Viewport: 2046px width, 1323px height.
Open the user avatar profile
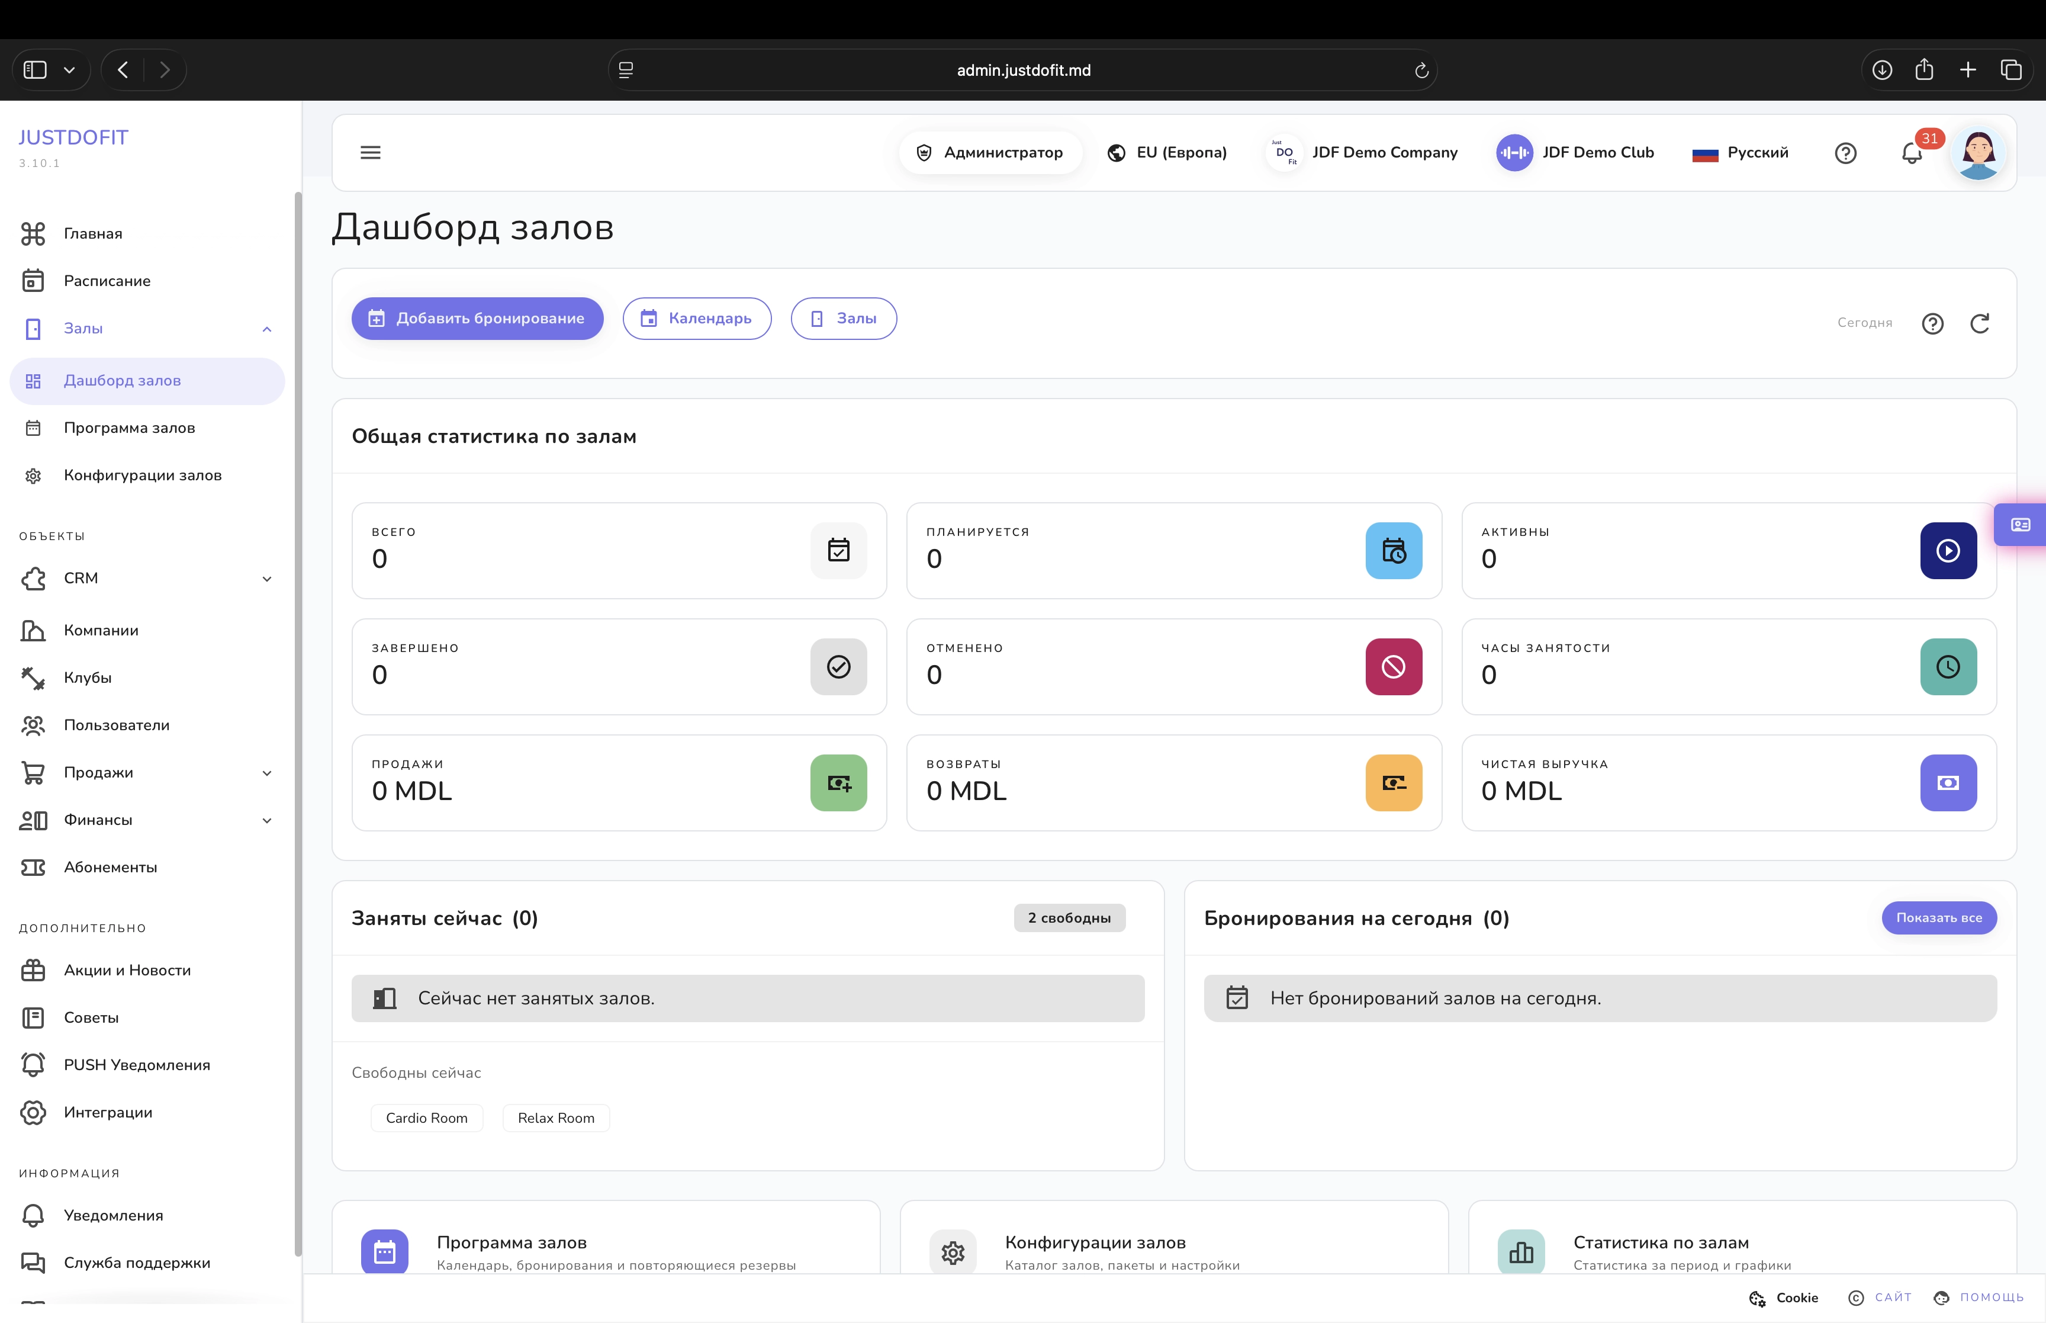tap(1978, 154)
